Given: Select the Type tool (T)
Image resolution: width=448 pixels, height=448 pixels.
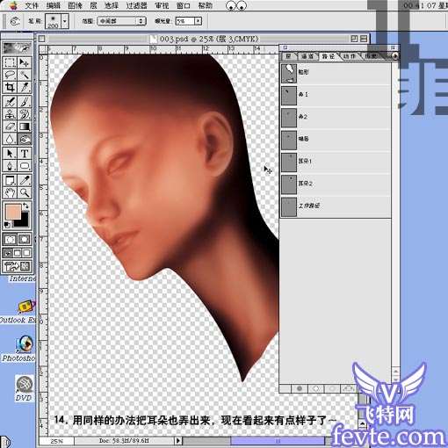Looking at the screenshot, I should click(25, 154).
